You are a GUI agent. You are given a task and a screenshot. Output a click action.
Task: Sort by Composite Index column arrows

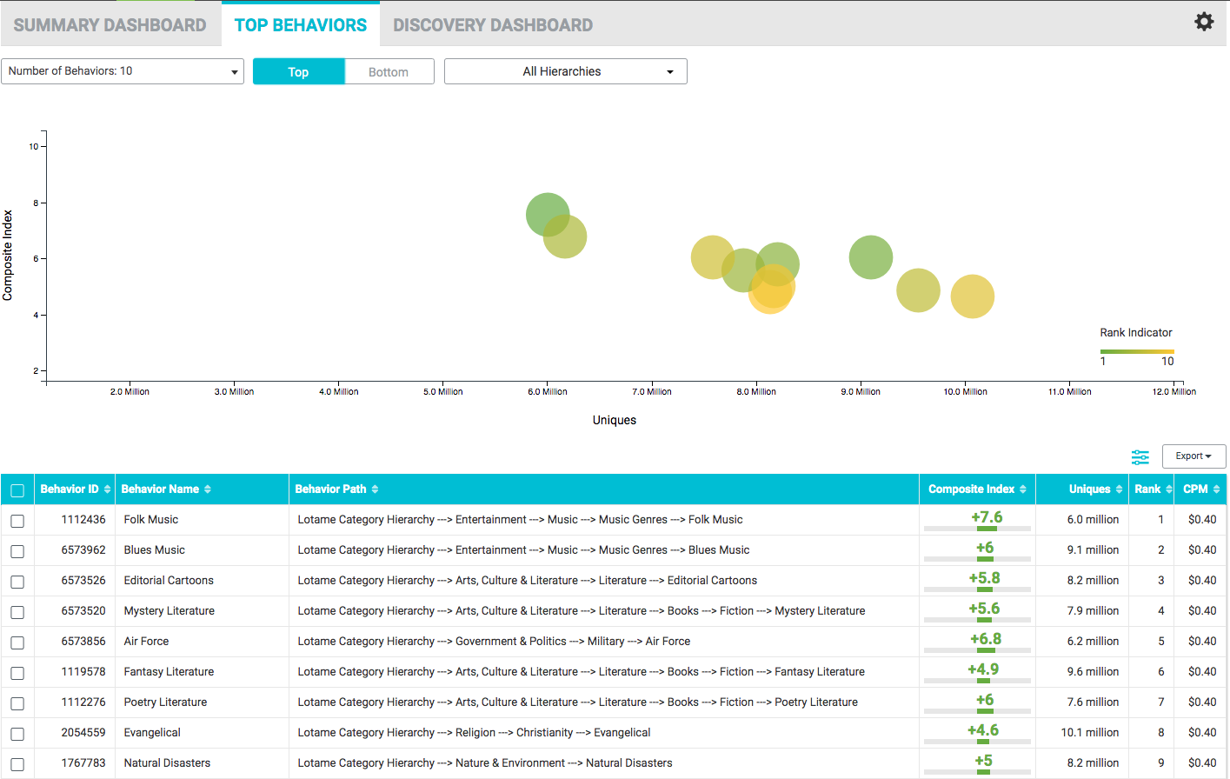[x=1022, y=489]
